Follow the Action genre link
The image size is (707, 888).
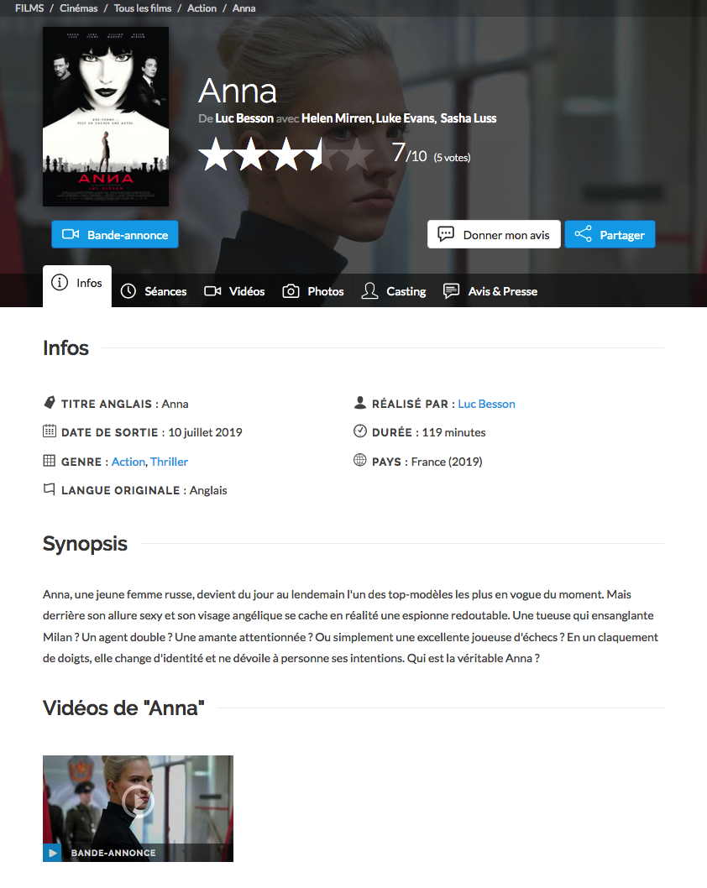click(x=128, y=462)
